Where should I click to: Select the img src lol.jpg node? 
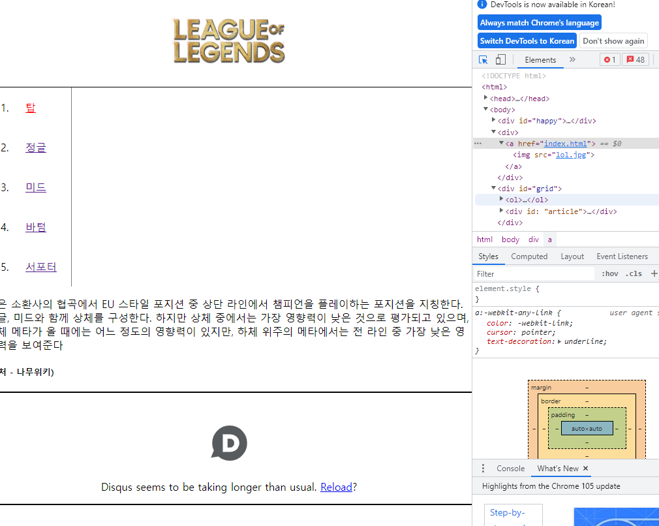[x=553, y=155]
